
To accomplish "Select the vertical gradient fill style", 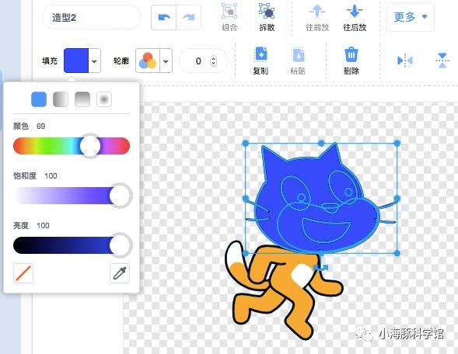I will click(x=82, y=99).
